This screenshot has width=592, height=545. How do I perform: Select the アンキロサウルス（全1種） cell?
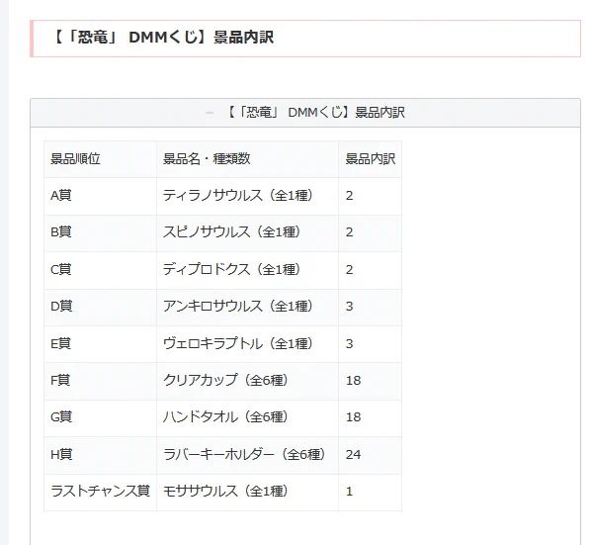click(x=247, y=308)
